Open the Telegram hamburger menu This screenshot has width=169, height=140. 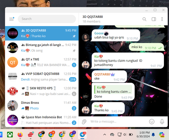pyautogui.click(x=11, y=19)
